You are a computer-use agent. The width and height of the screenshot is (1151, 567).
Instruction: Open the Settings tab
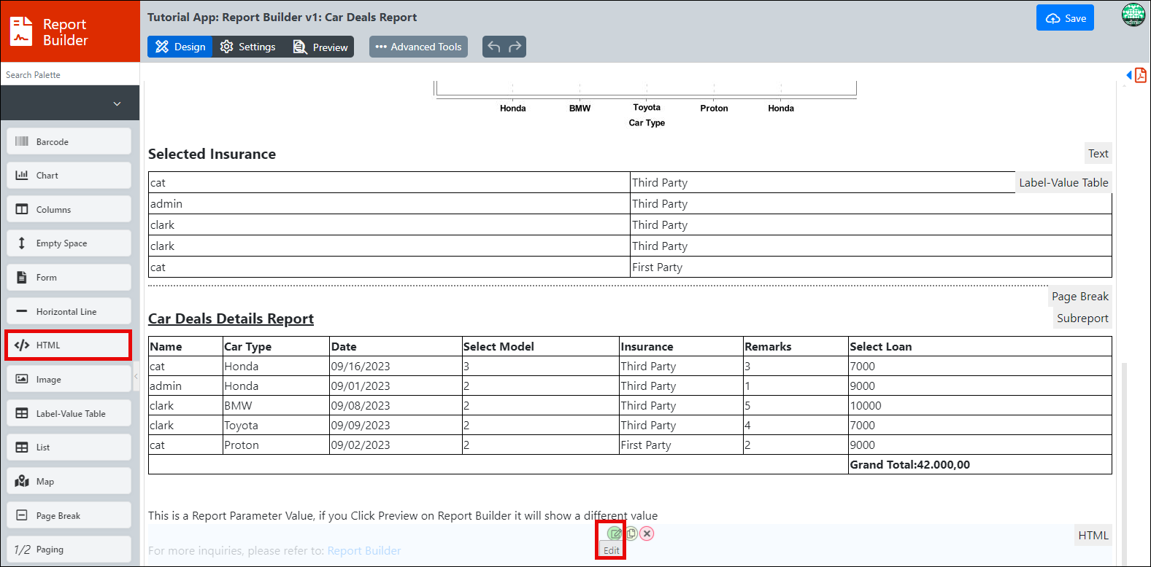pos(248,47)
